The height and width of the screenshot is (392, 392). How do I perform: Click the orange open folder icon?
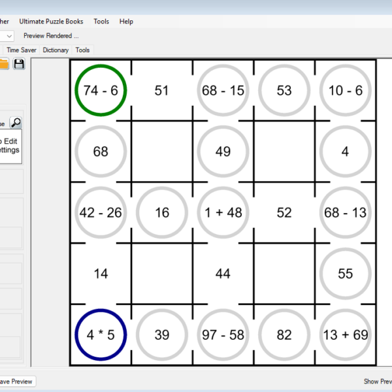pos(4,63)
